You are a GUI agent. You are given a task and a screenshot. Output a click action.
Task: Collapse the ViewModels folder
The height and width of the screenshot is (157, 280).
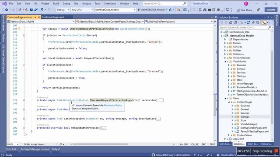click(x=225, y=61)
